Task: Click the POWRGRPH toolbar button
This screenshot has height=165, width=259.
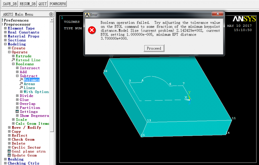Action: (58, 4)
